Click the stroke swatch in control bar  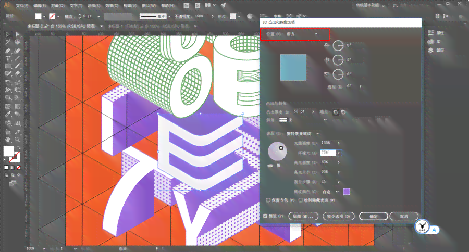pyautogui.click(x=52, y=17)
